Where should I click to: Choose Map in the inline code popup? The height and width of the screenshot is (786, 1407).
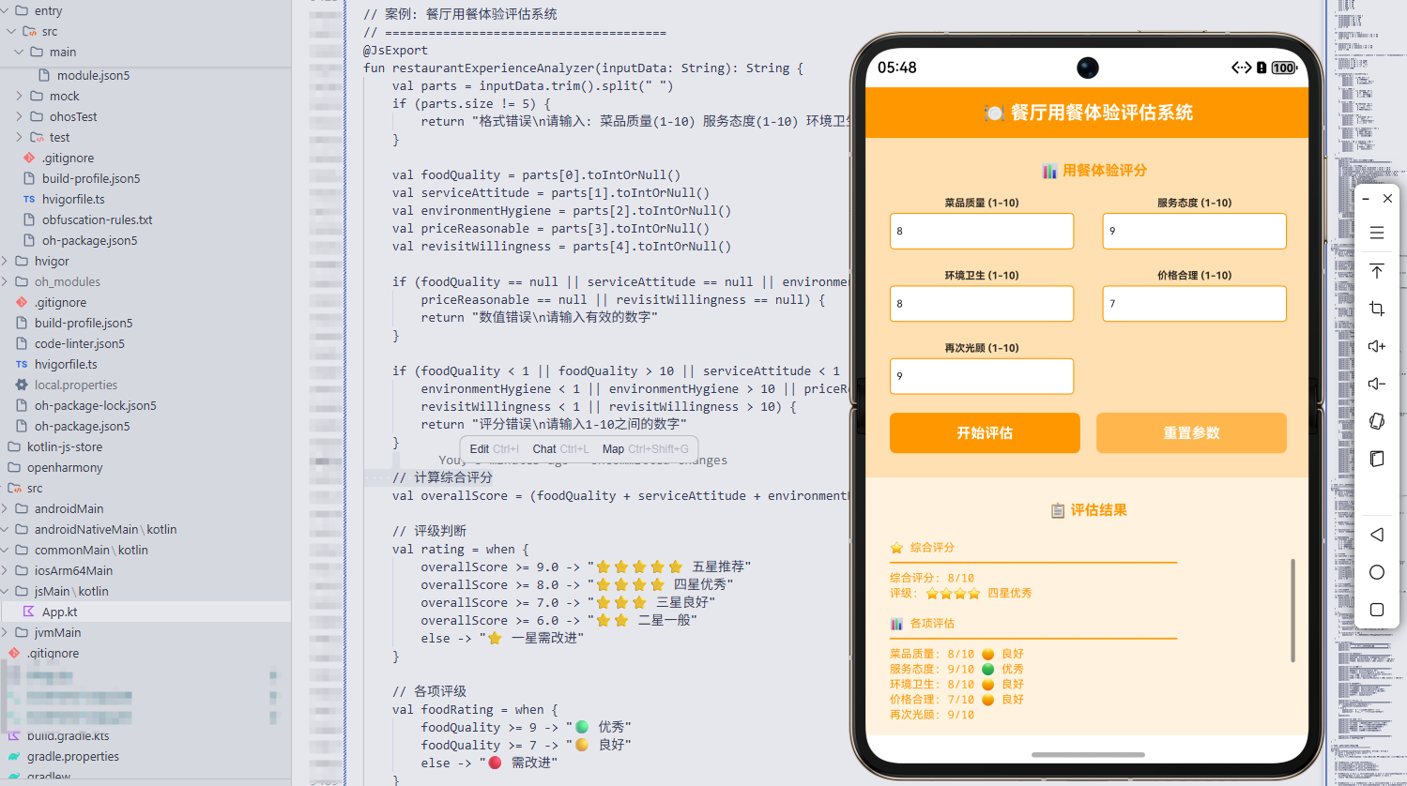point(646,449)
